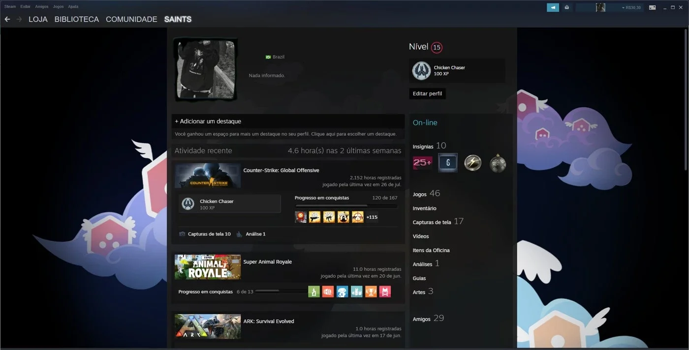
Task: Open the Guias link
Action: [x=419, y=278]
